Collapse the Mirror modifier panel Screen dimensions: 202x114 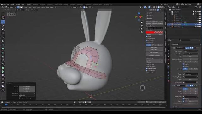click(172, 85)
